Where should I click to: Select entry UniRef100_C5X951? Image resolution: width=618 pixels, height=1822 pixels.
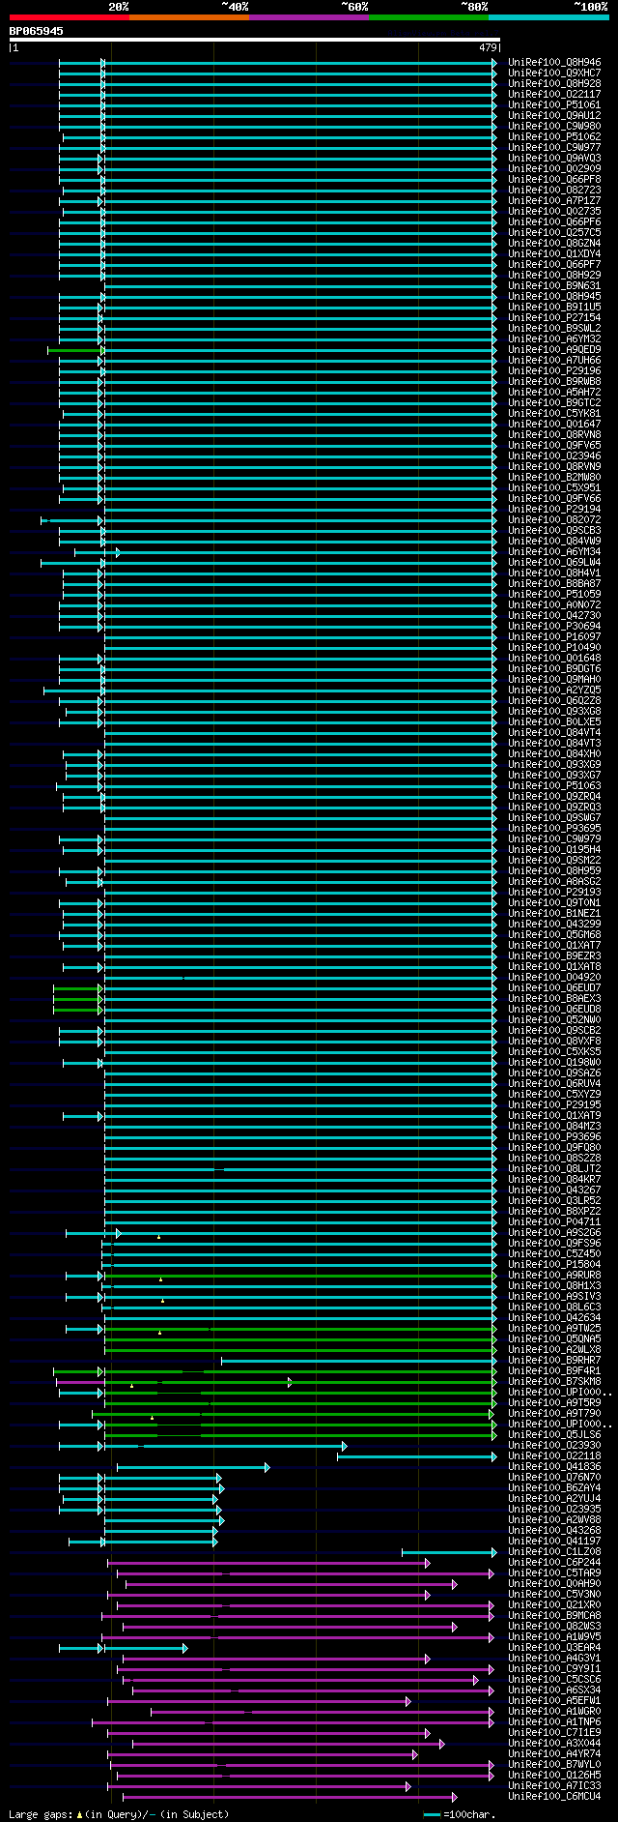coord(554,488)
